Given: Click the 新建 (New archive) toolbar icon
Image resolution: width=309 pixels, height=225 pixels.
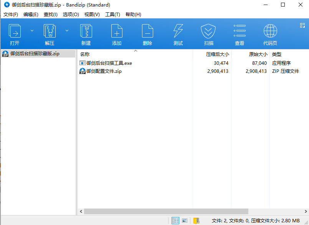Looking at the screenshot, I should pos(86,31).
